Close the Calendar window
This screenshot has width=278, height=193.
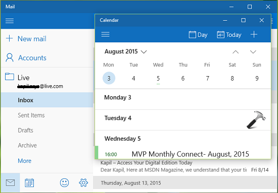(262, 20)
